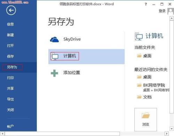Open the Word help question mark
This screenshot has height=136, width=174.
coord(146,4)
